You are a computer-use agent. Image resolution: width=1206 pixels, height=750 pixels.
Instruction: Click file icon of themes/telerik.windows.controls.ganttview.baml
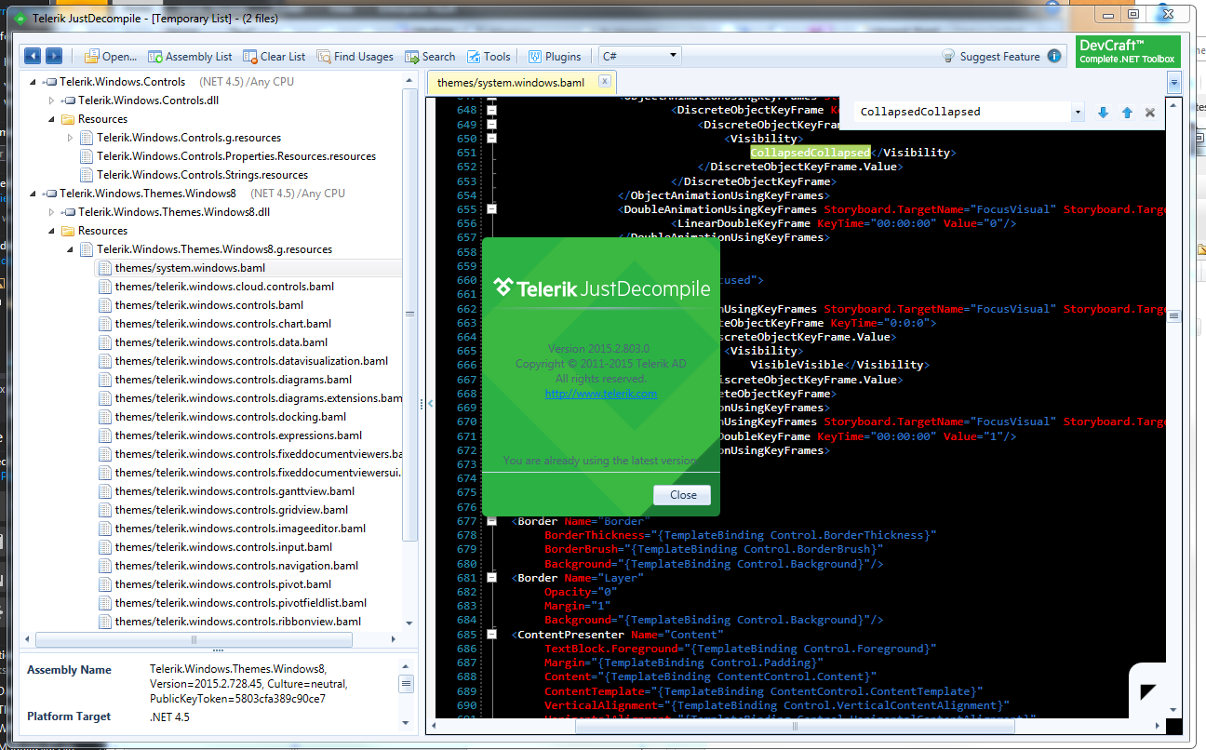point(105,491)
